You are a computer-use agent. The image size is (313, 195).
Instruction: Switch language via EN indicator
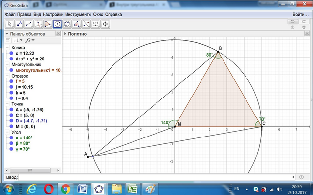click(237, 189)
